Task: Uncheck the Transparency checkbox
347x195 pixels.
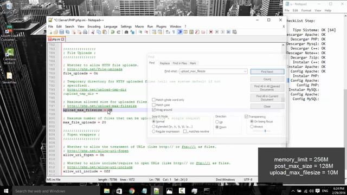Action: pos(246,116)
